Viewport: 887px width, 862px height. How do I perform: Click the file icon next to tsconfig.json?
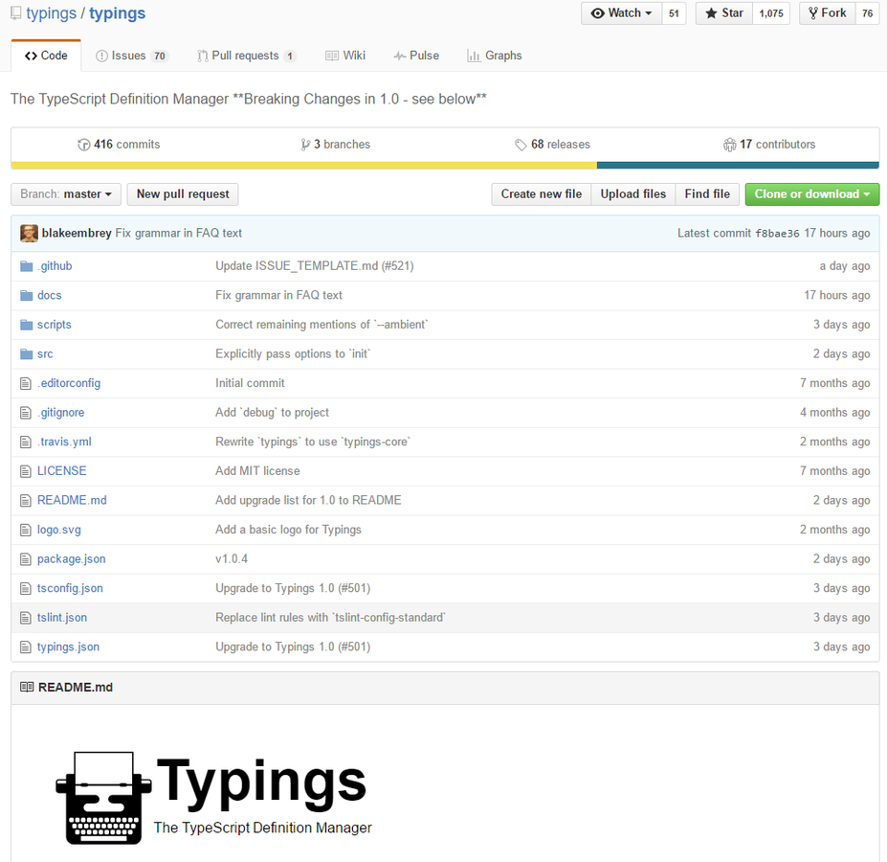click(x=26, y=588)
